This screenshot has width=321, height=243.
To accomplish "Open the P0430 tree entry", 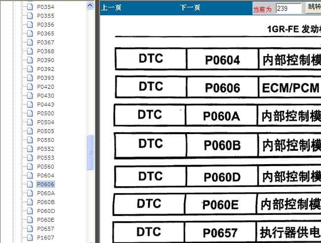I will tap(45, 96).
